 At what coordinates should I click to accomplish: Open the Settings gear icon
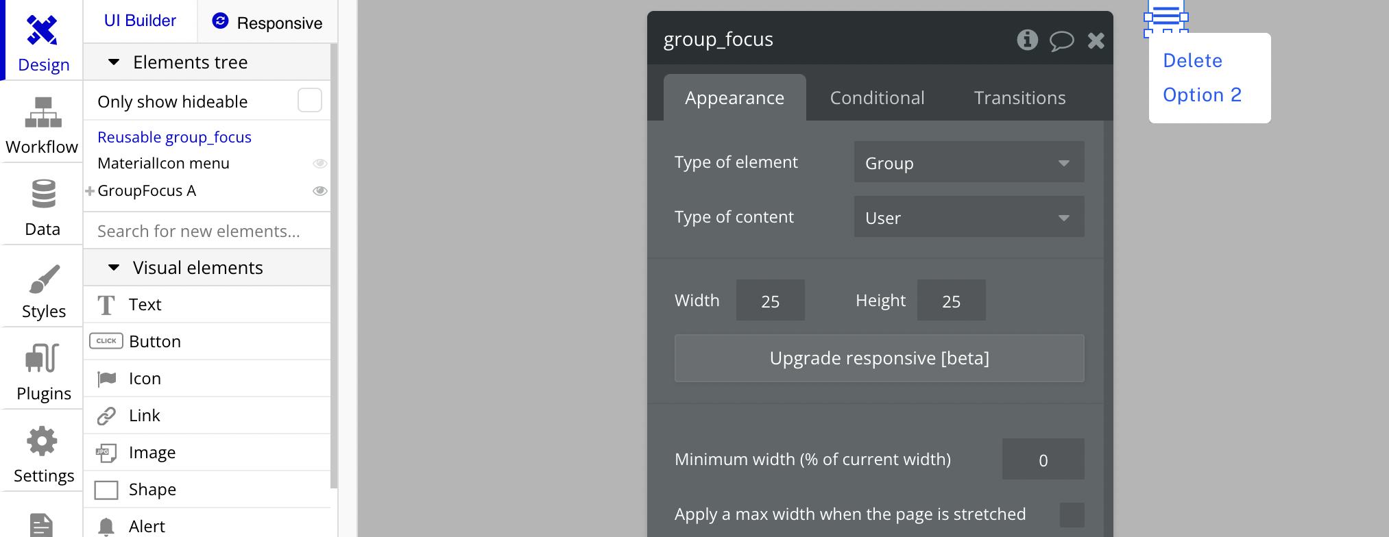click(x=42, y=441)
